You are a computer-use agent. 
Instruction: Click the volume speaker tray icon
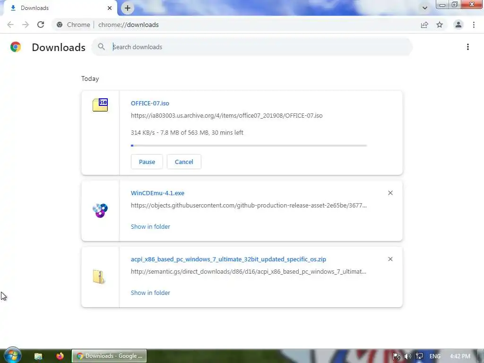(407, 356)
